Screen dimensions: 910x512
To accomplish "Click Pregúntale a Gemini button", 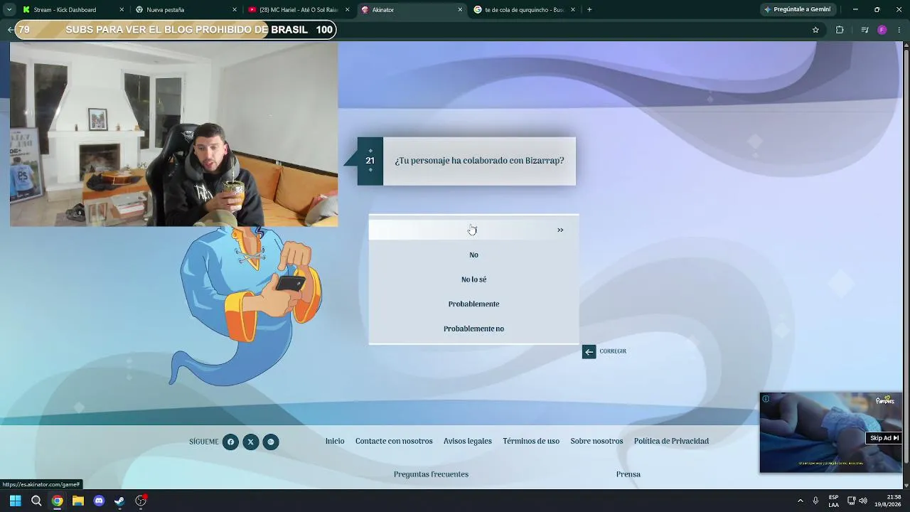I will [x=798, y=10].
